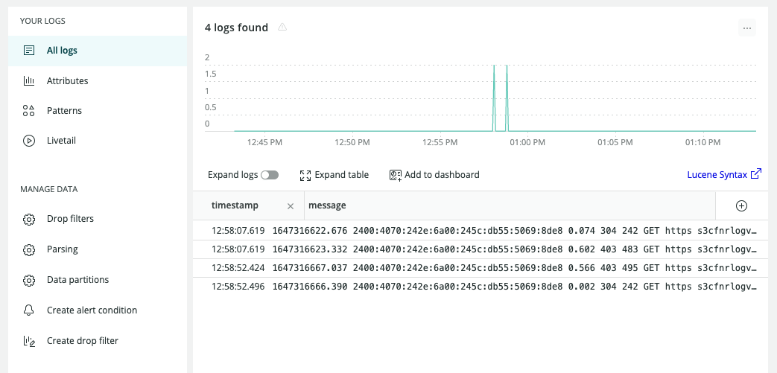
Task: Click Expand table
Action: point(334,175)
